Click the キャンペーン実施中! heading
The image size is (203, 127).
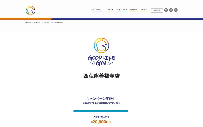(101, 99)
